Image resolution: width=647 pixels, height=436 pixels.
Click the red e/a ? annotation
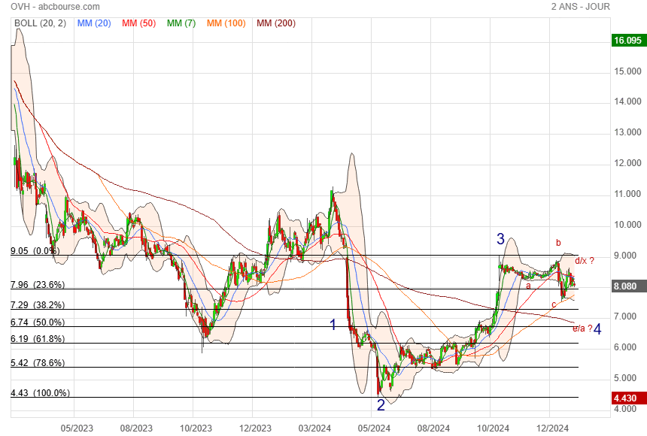coord(582,329)
